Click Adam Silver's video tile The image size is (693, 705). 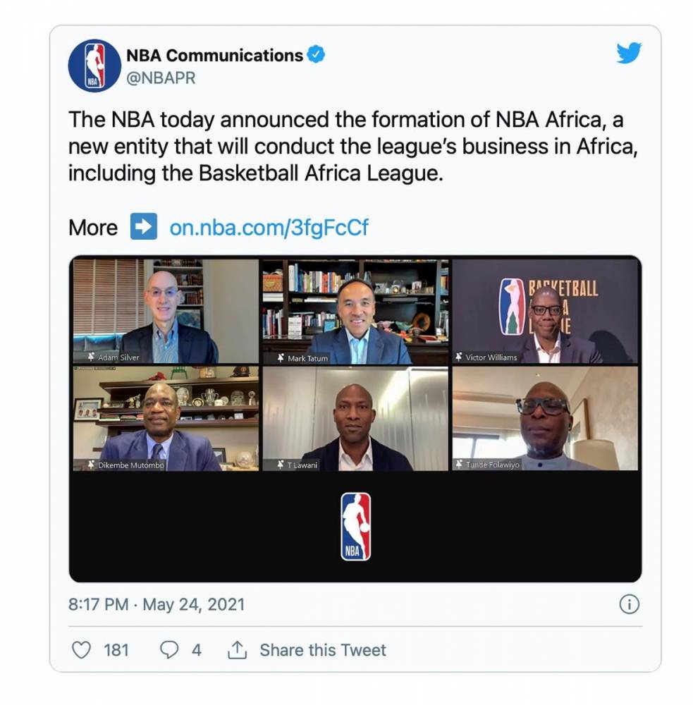[166, 311]
